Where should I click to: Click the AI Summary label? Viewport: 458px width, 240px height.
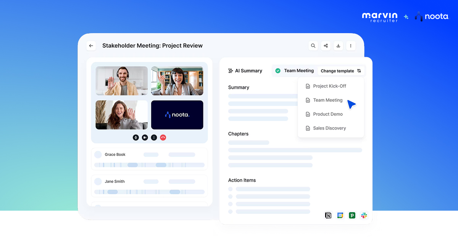(x=248, y=71)
